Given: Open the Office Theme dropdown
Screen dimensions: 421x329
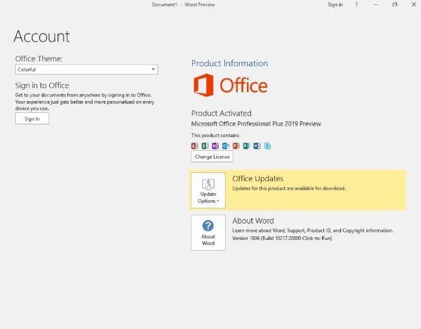Looking at the screenshot, I should coord(86,69).
